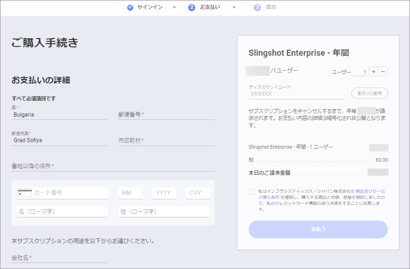Focus the 郵便番号 postal code field
The width and height of the screenshot is (410, 269).
tap(166, 114)
